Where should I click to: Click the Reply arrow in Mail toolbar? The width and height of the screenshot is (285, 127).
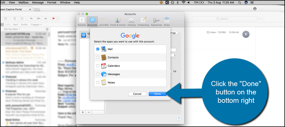point(31,19)
